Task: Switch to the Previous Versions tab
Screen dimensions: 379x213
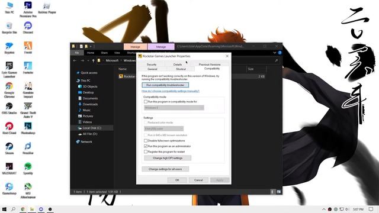Action: click(210, 64)
